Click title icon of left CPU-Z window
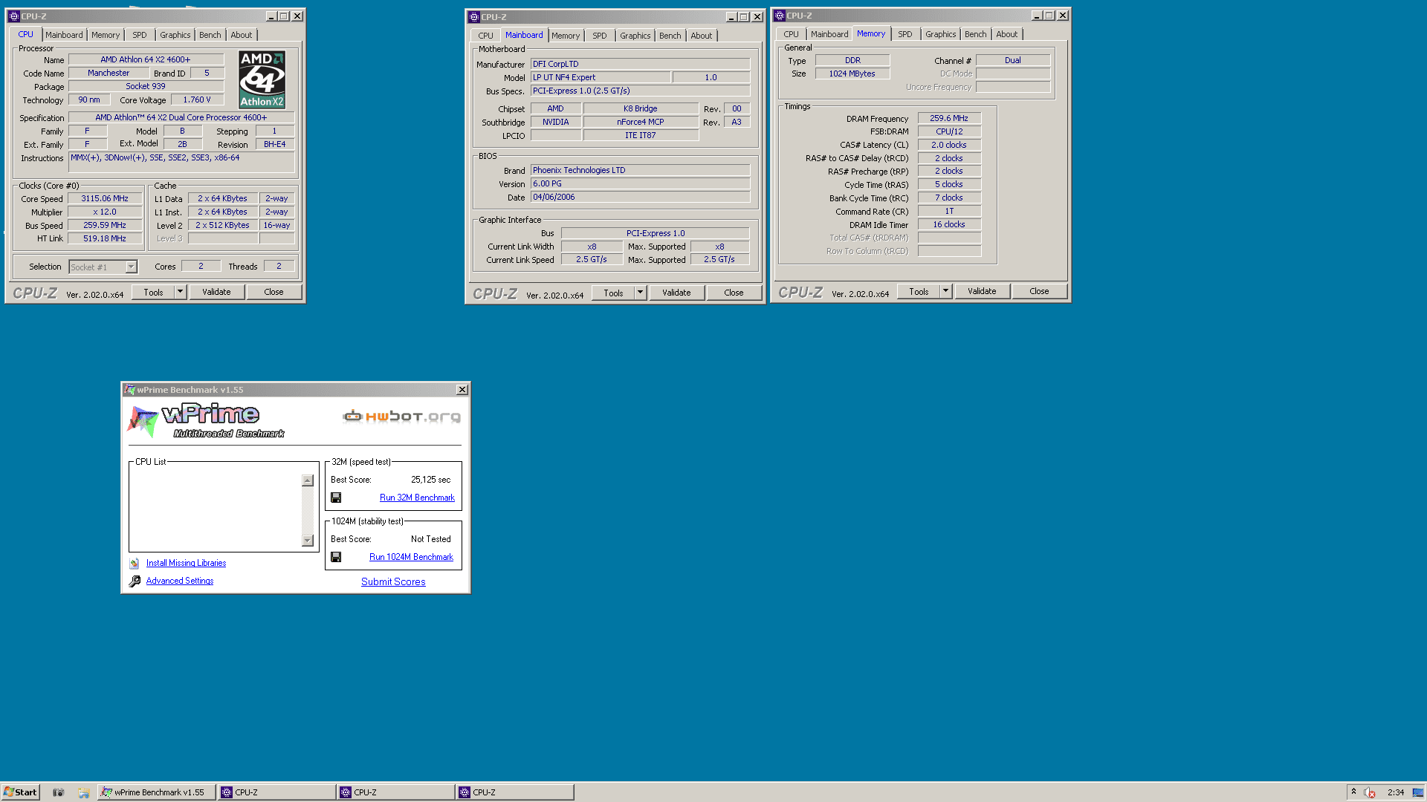This screenshot has width=1427, height=802. point(13,16)
